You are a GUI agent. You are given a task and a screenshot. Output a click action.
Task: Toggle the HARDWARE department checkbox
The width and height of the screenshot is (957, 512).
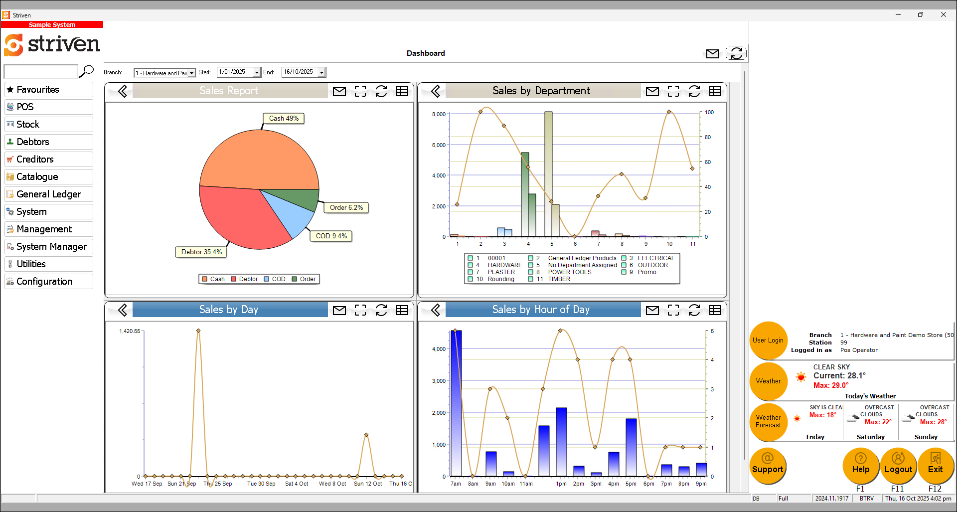pos(471,265)
